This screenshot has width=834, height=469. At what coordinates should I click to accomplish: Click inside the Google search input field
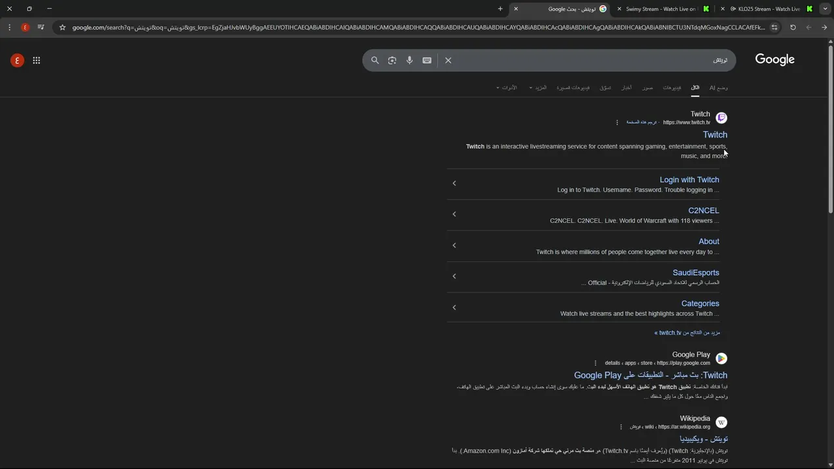click(x=586, y=60)
